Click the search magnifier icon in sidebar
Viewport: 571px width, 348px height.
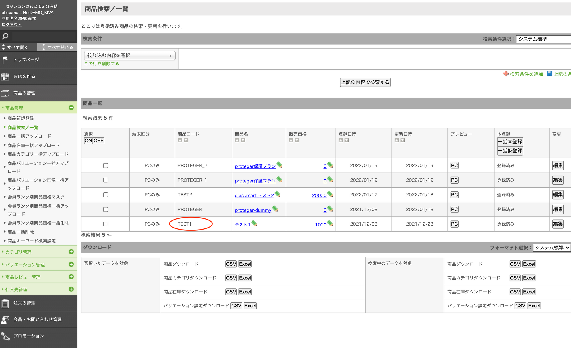point(5,36)
